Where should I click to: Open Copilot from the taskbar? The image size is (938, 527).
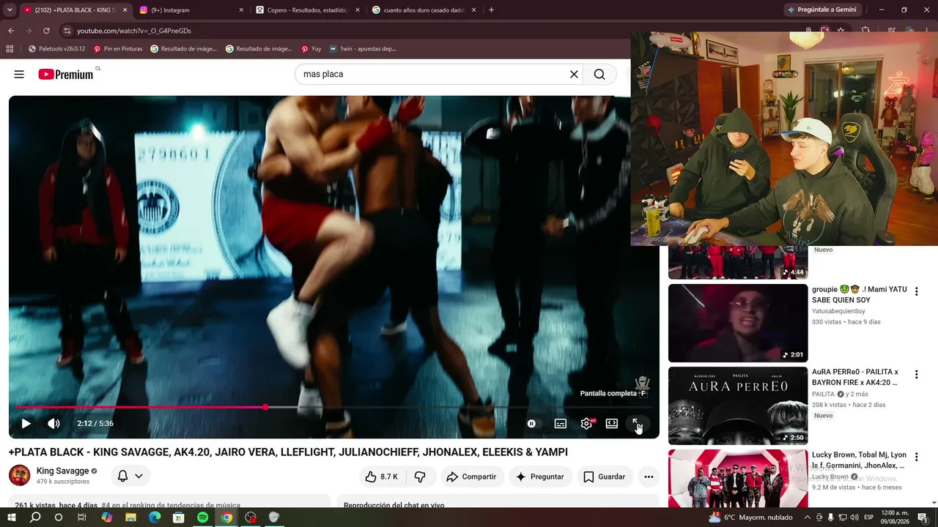point(107,517)
